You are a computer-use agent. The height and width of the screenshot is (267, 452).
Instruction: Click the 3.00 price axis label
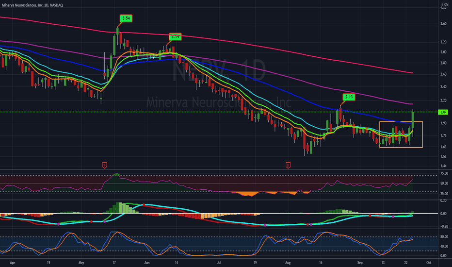tap(443, 52)
